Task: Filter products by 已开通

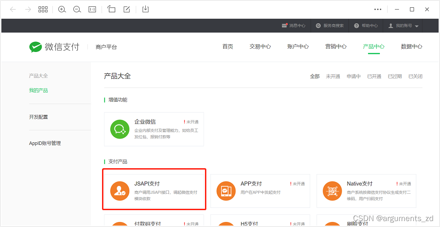Action: (374, 77)
